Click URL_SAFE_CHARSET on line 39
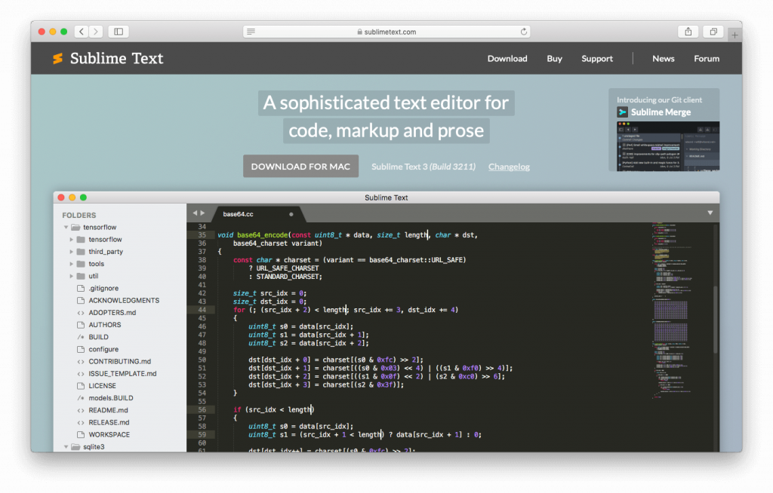The height and width of the screenshot is (493, 773). [x=288, y=268]
